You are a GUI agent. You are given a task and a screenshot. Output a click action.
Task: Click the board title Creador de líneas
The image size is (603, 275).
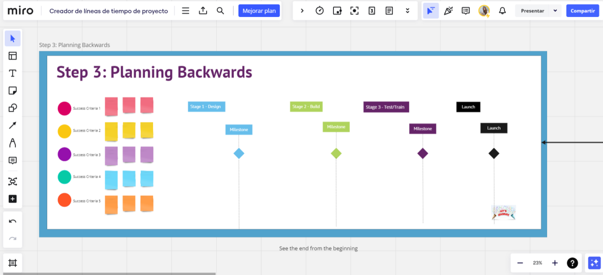coord(108,11)
